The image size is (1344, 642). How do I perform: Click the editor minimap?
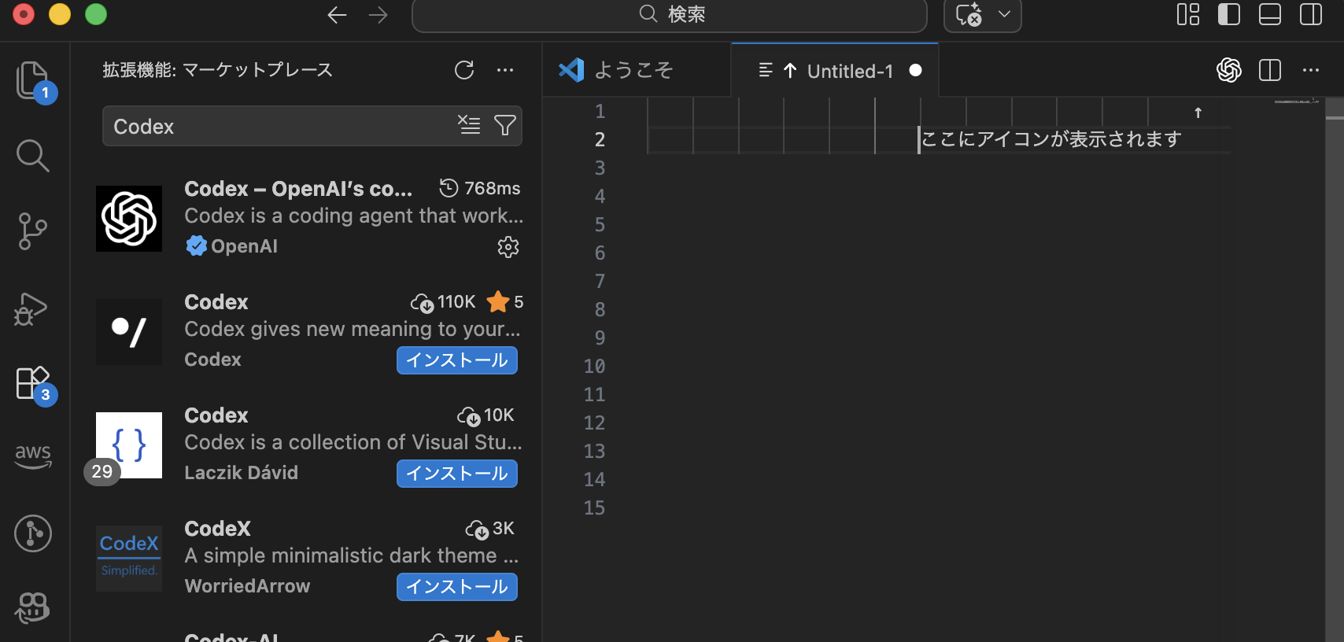coord(1297,101)
